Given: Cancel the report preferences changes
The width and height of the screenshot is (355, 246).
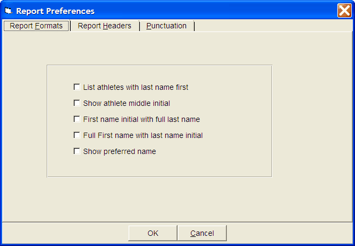Looking at the screenshot, I should pyautogui.click(x=202, y=233).
